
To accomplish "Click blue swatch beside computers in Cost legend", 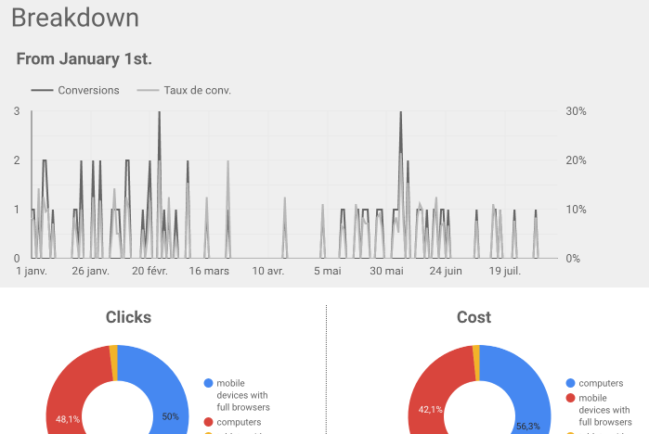I will click(570, 383).
